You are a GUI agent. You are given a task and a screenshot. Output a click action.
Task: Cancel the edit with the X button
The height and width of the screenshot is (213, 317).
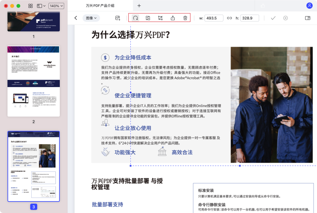click(x=285, y=18)
